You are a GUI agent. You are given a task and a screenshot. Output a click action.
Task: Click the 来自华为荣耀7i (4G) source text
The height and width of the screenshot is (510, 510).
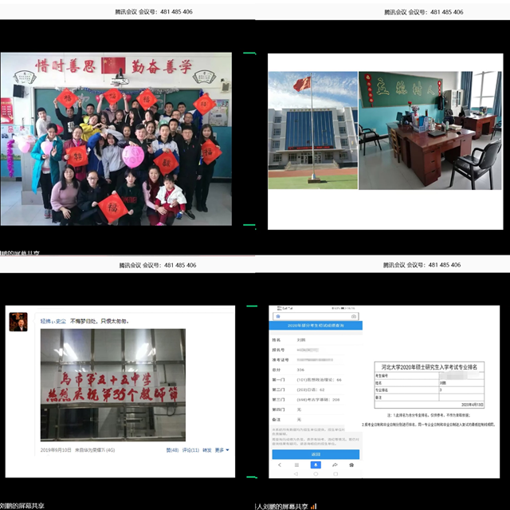[95, 450]
